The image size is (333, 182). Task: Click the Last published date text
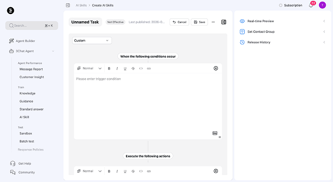[147, 22]
